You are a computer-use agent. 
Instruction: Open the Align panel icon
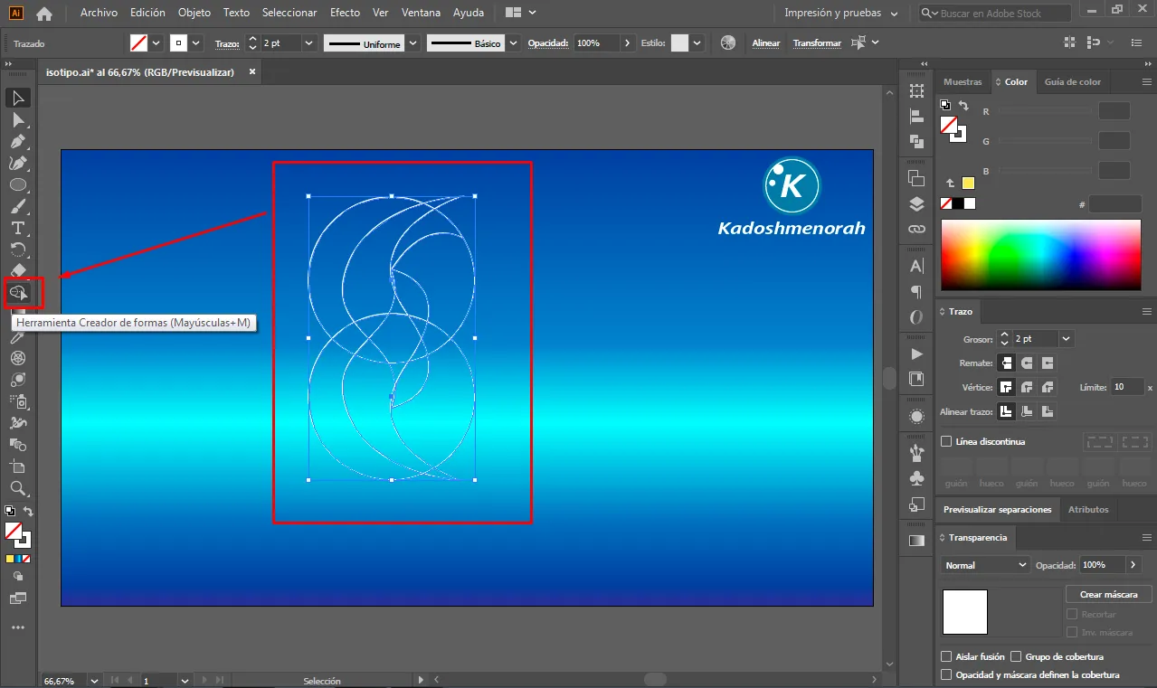(916, 116)
